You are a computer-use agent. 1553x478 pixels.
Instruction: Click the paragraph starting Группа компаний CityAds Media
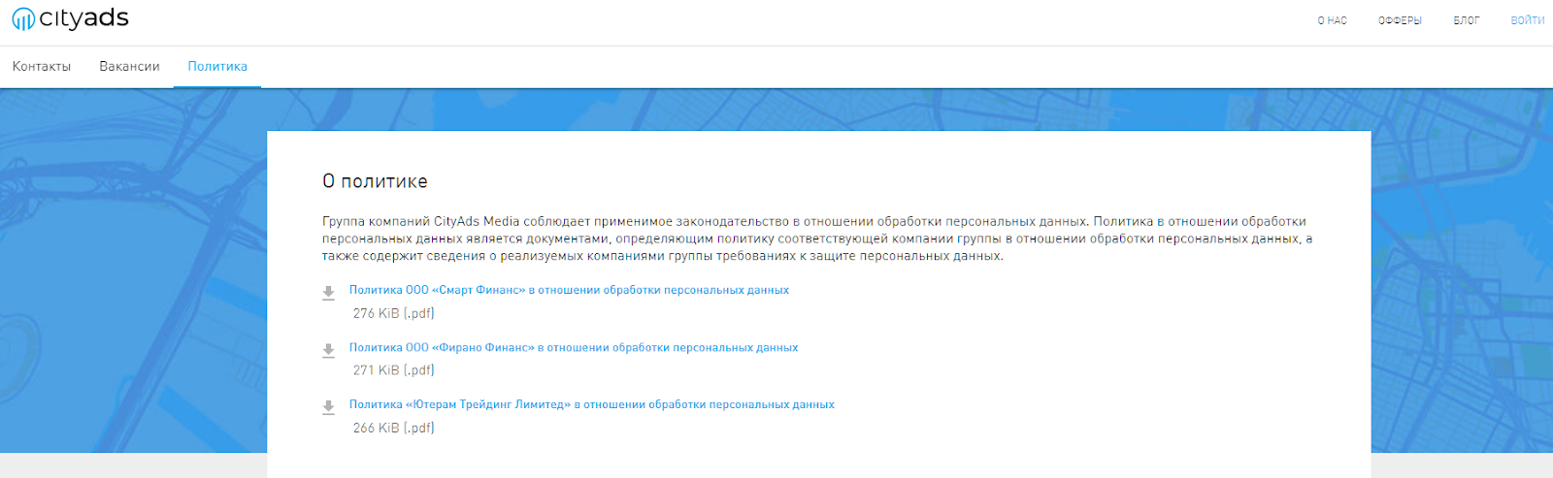click(x=817, y=239)
